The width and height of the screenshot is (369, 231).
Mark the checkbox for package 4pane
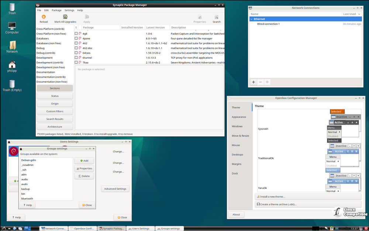pyautogui.click(x=76, y=38)
